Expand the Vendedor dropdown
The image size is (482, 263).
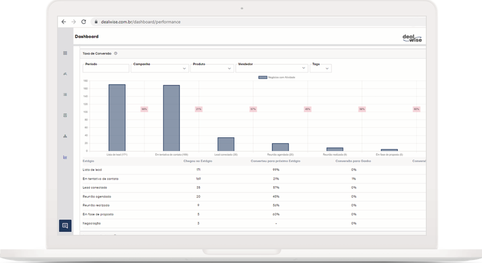[x=272, y=68]
